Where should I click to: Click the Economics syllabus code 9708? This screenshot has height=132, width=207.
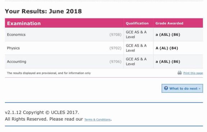tap(115, 35)
